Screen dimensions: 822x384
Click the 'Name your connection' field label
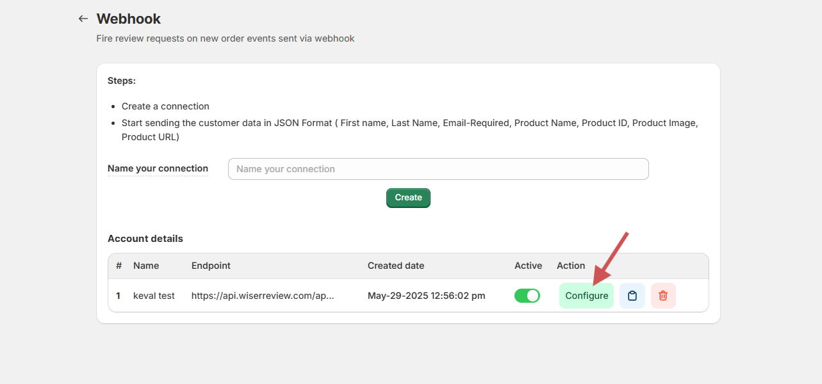coord(158,169)
